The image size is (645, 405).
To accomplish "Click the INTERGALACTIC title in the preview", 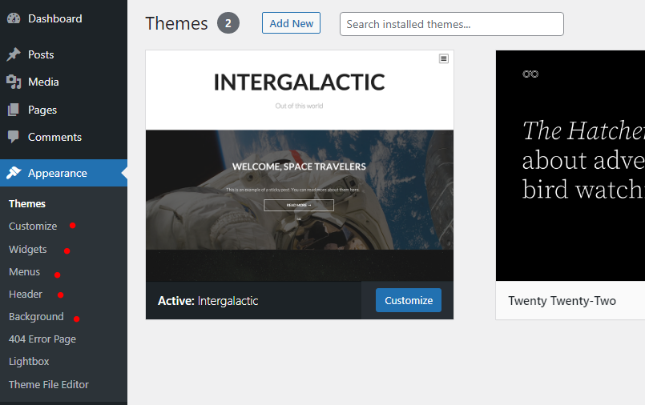I will coord(300,82).
